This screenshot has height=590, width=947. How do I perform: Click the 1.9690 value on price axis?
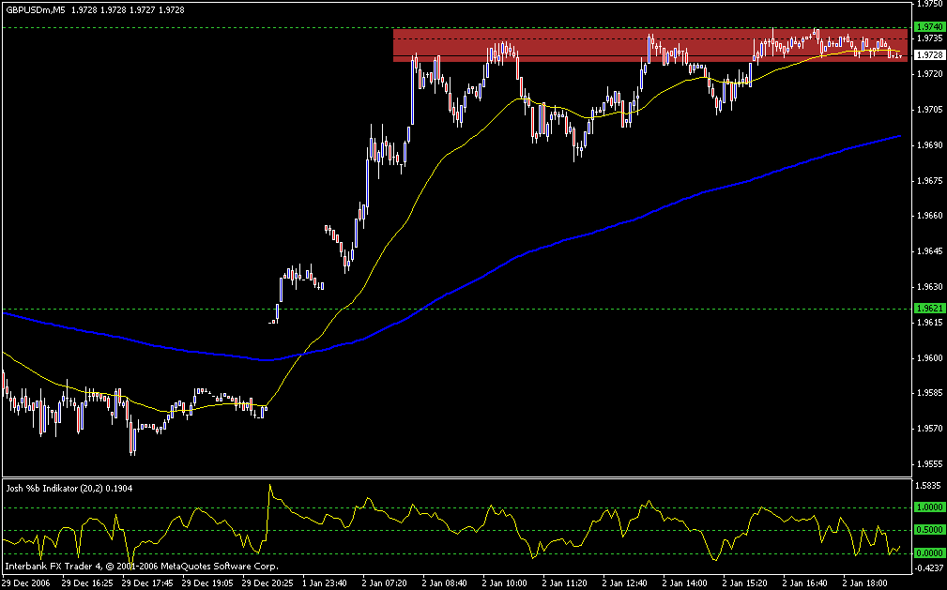pos(929,145)
